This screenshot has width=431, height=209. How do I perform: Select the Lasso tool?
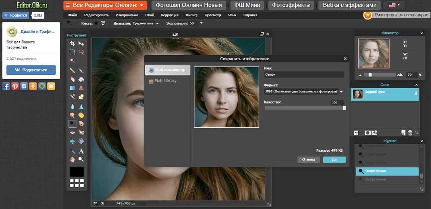coord(81,52)
